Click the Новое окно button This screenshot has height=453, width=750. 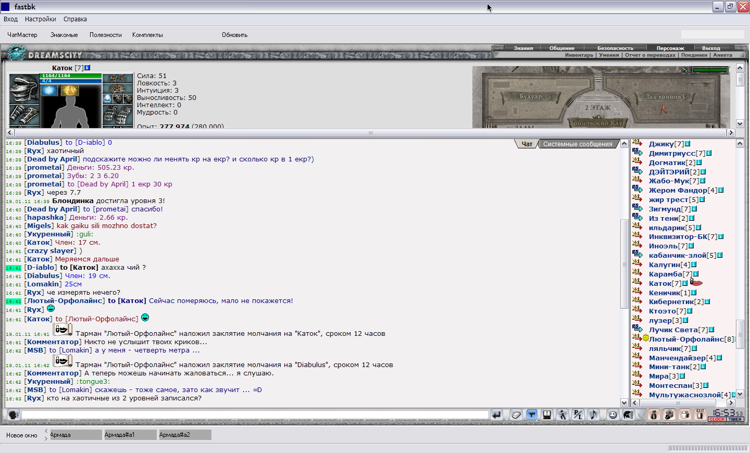coord(22,435)
